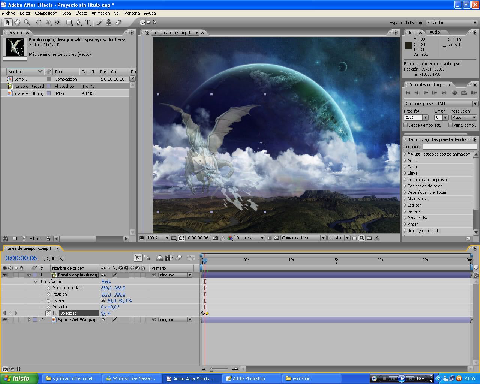Click the timeline zoom slider at bottom
Screen dimensions: 480x384
[219, 369]
